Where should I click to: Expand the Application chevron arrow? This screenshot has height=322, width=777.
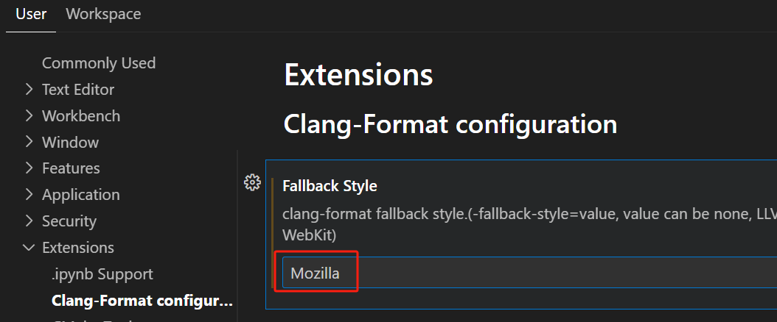pyautogui.click(x=29, y=195)
